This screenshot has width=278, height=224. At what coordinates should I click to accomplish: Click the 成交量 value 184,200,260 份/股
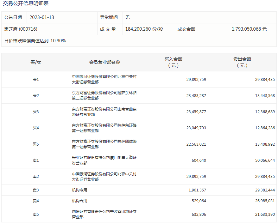click(x=144, y=29)
